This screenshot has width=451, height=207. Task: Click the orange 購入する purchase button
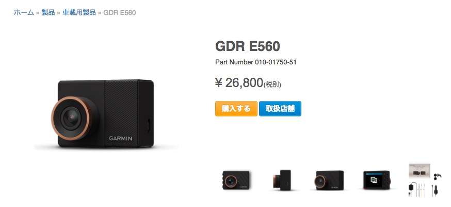click(236, 109)
